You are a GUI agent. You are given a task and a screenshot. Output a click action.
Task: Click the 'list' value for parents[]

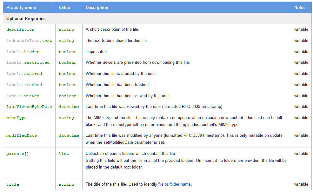(64, 154)
